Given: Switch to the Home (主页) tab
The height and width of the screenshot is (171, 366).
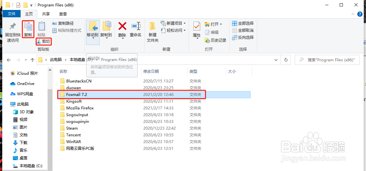Looking at the screenshot, I should [29, 14].
